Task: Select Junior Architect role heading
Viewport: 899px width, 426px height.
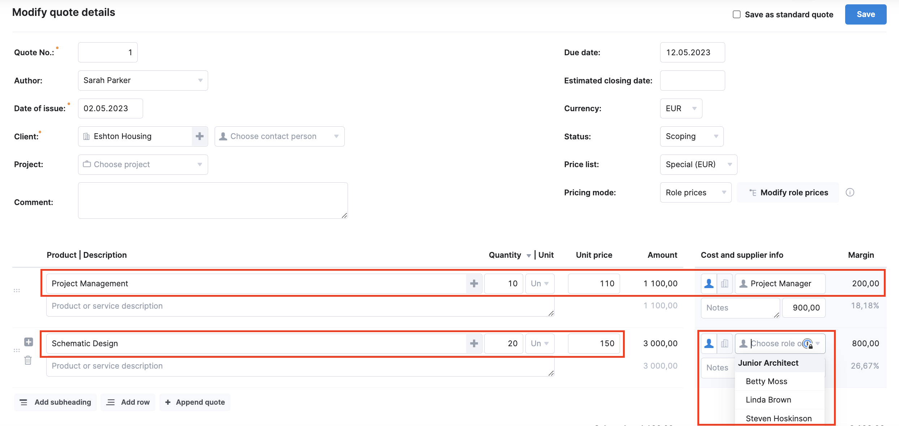Action: point(780,363)
